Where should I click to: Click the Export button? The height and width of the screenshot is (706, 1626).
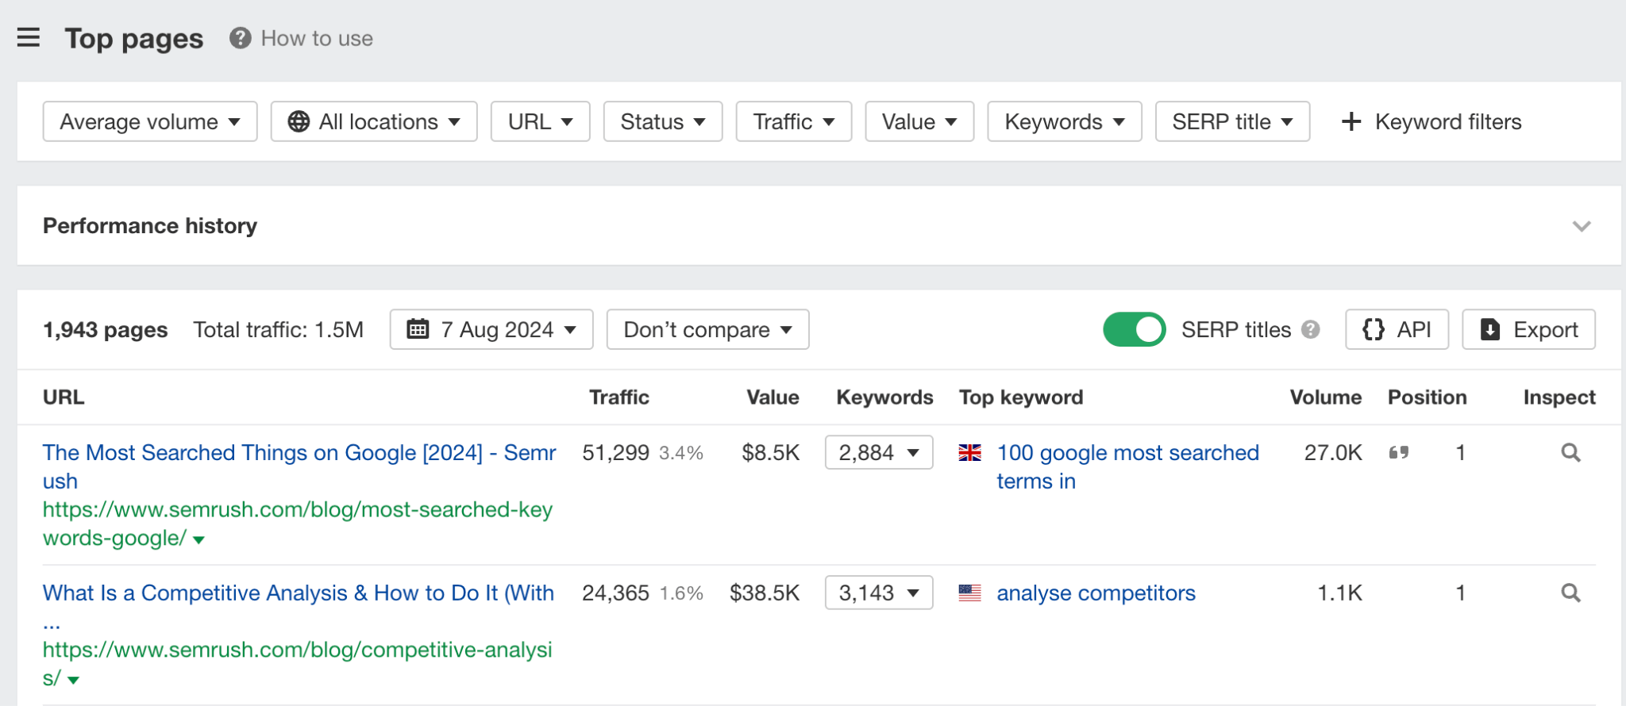coord(1528,329)
